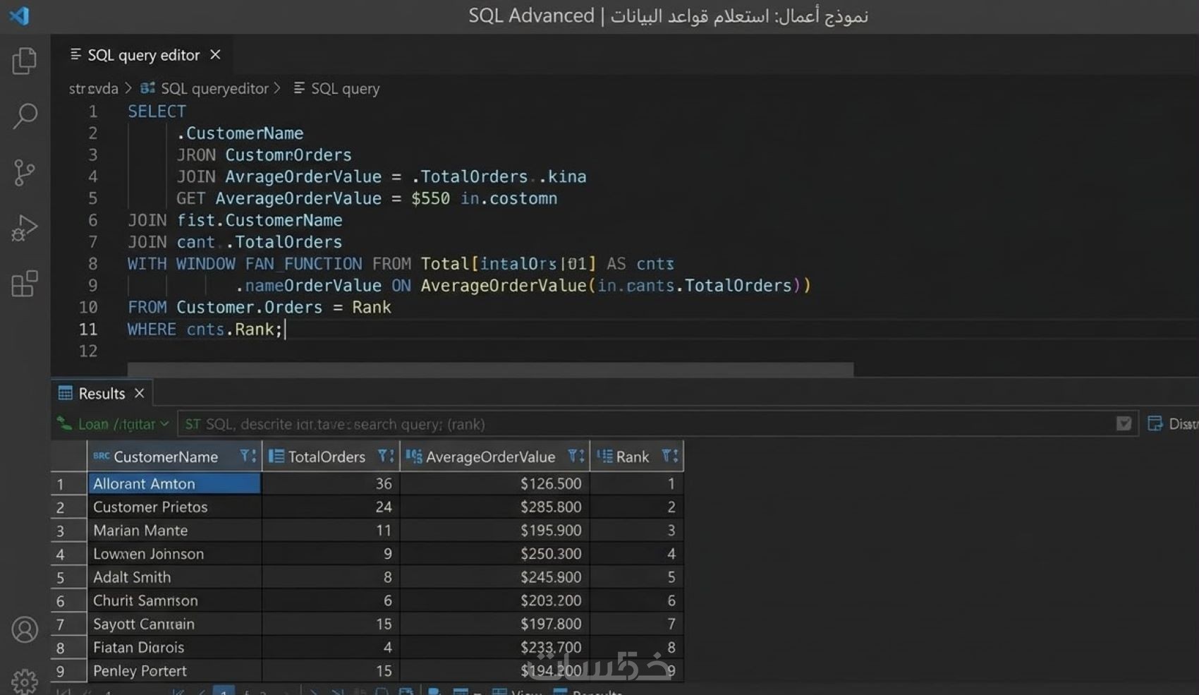This screenshot has width=1199, height=695.
Task: Open the Run and Debug view
Action: [25, 228]
